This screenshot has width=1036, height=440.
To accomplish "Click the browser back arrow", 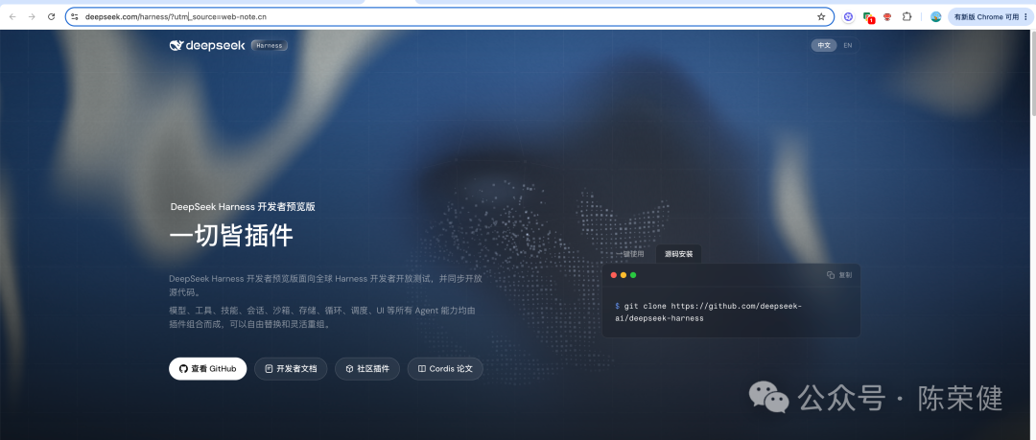I will [x=12, y=16].
